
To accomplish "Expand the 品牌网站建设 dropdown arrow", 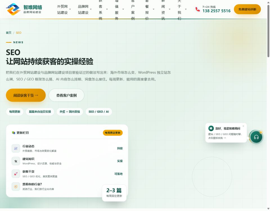I will 91,9.
